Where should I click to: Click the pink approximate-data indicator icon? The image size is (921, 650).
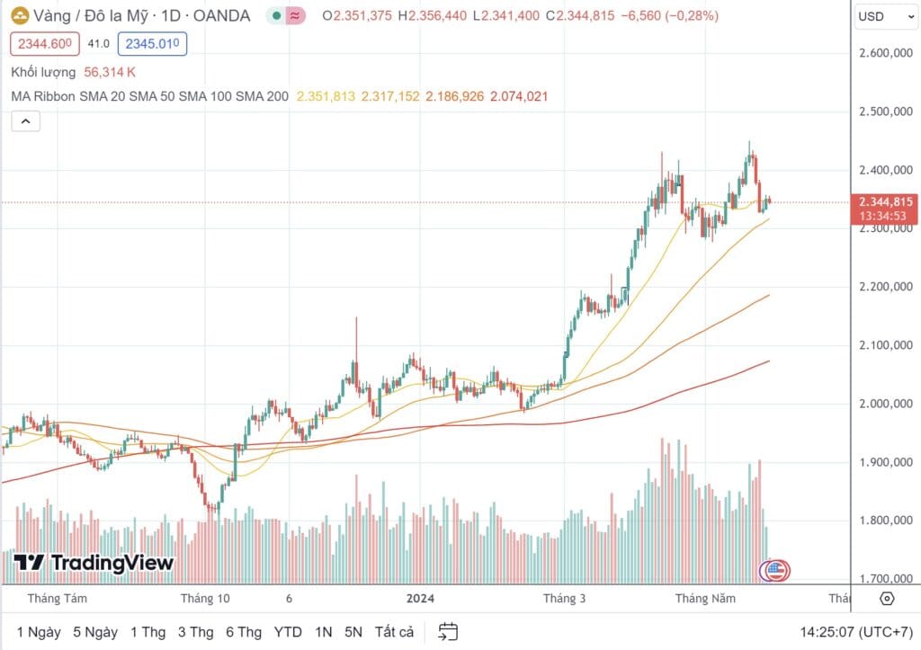[295, 16]
